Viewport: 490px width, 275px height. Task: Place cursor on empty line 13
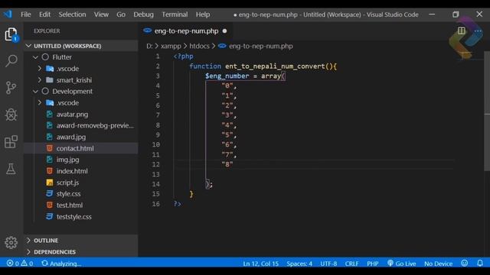point(314,174)
